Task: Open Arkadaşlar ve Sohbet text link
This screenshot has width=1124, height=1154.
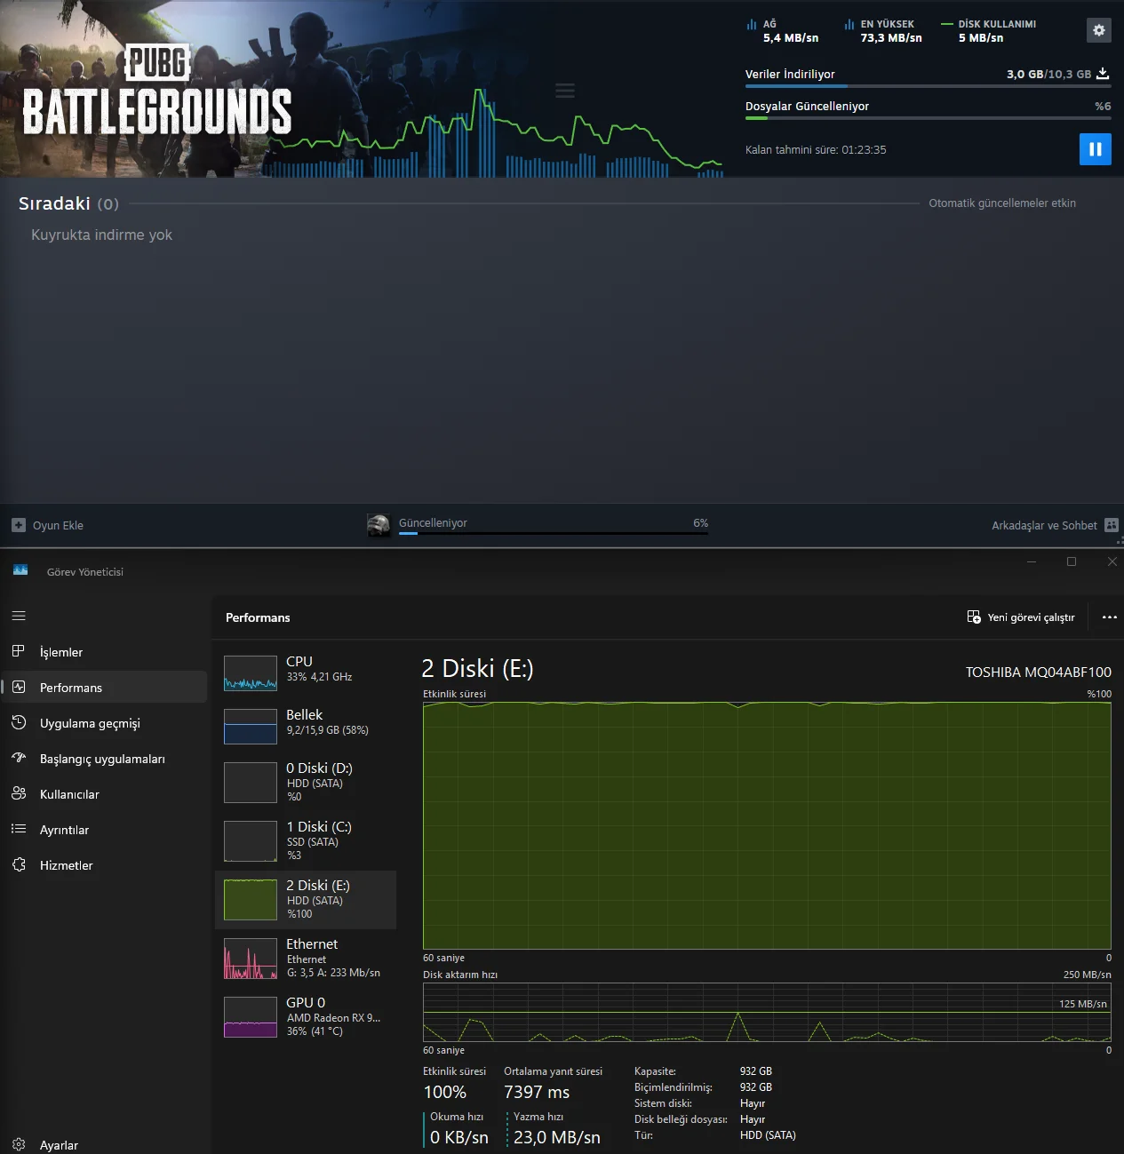Action: (1044, 525)
